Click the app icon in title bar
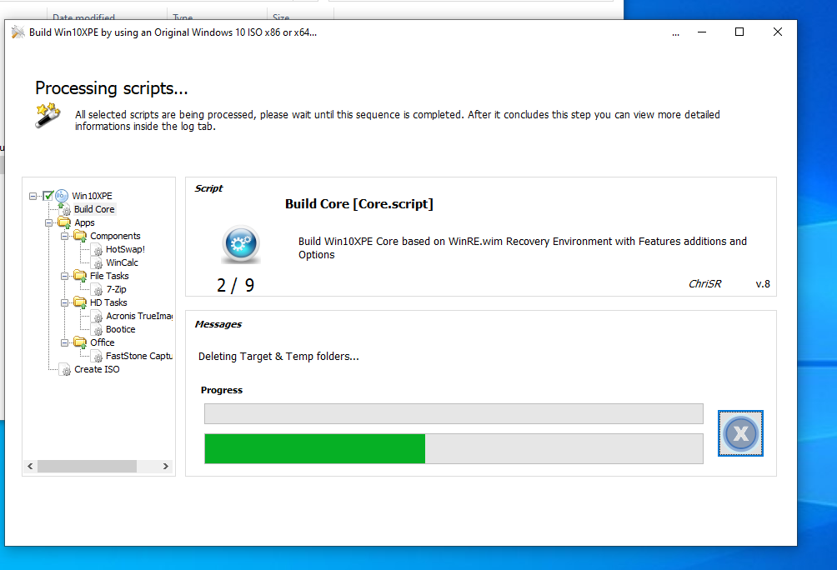 point(18,32)
